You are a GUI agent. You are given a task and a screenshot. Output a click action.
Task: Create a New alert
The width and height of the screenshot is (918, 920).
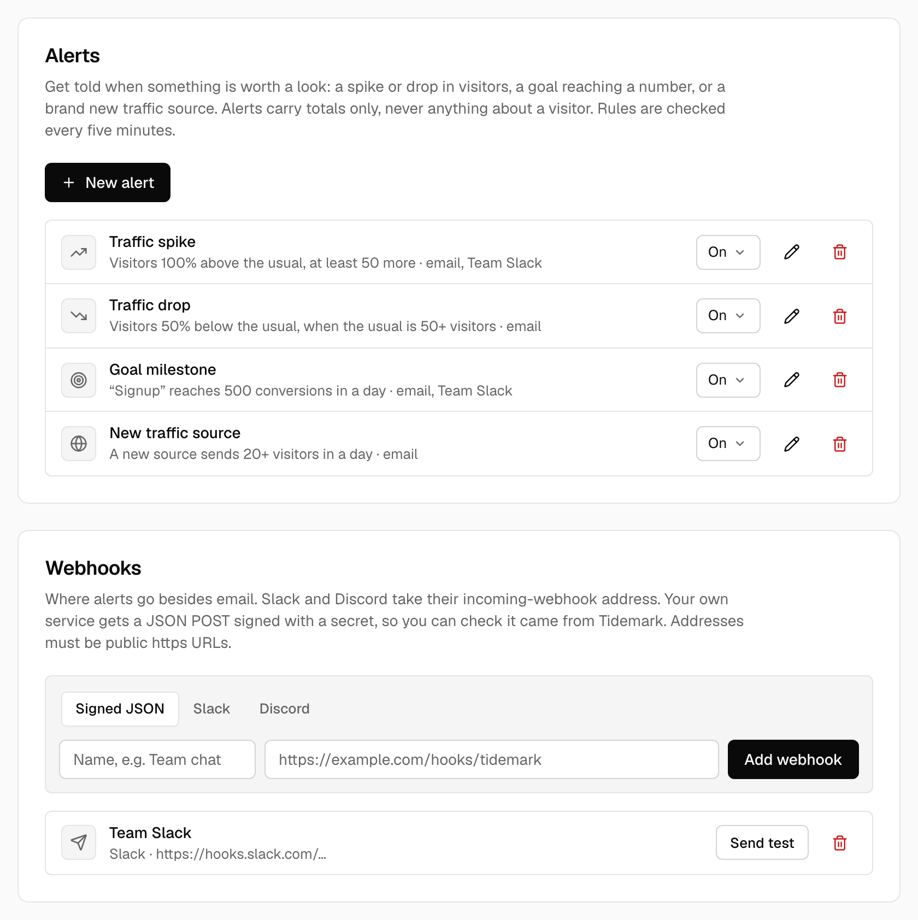[x=108, y=182]
